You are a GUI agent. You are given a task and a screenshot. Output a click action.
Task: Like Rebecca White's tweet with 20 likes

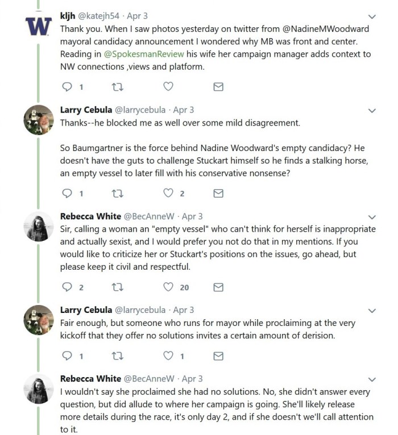point(168,287)
